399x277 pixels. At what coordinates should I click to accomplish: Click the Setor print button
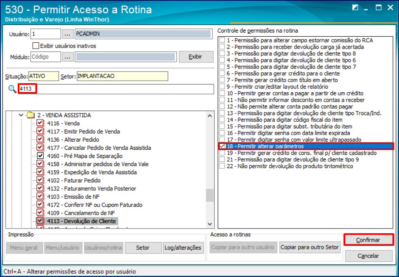pyautogui.click(x=143, y=247)
